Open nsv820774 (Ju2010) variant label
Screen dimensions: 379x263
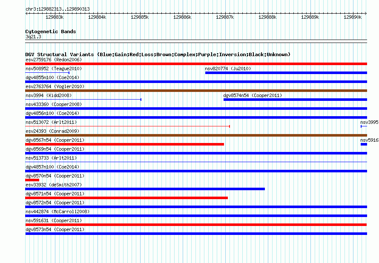click(228, 69)
